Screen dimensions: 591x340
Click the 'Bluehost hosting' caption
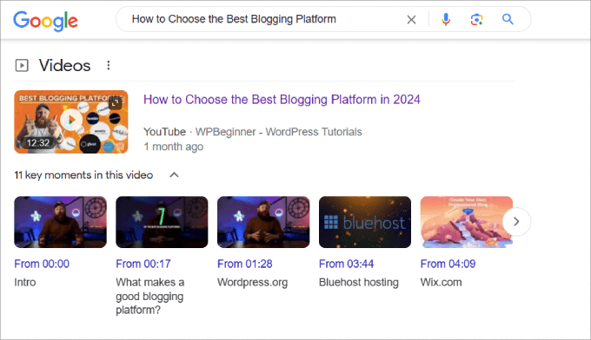pos(359,283)
